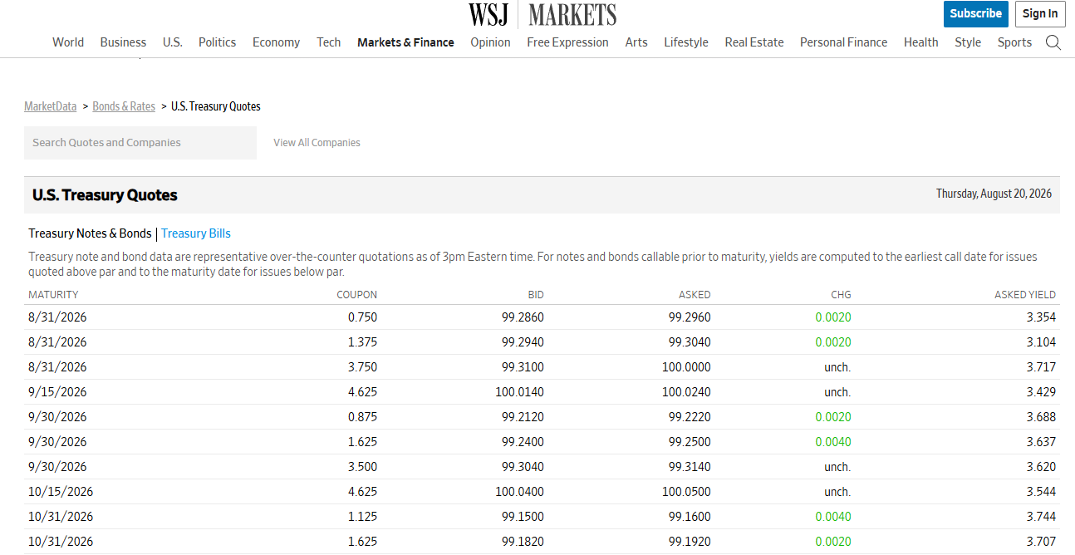Open the U.S. nav item
Viewport: 1075px width, 555px height.
(172, 42)
